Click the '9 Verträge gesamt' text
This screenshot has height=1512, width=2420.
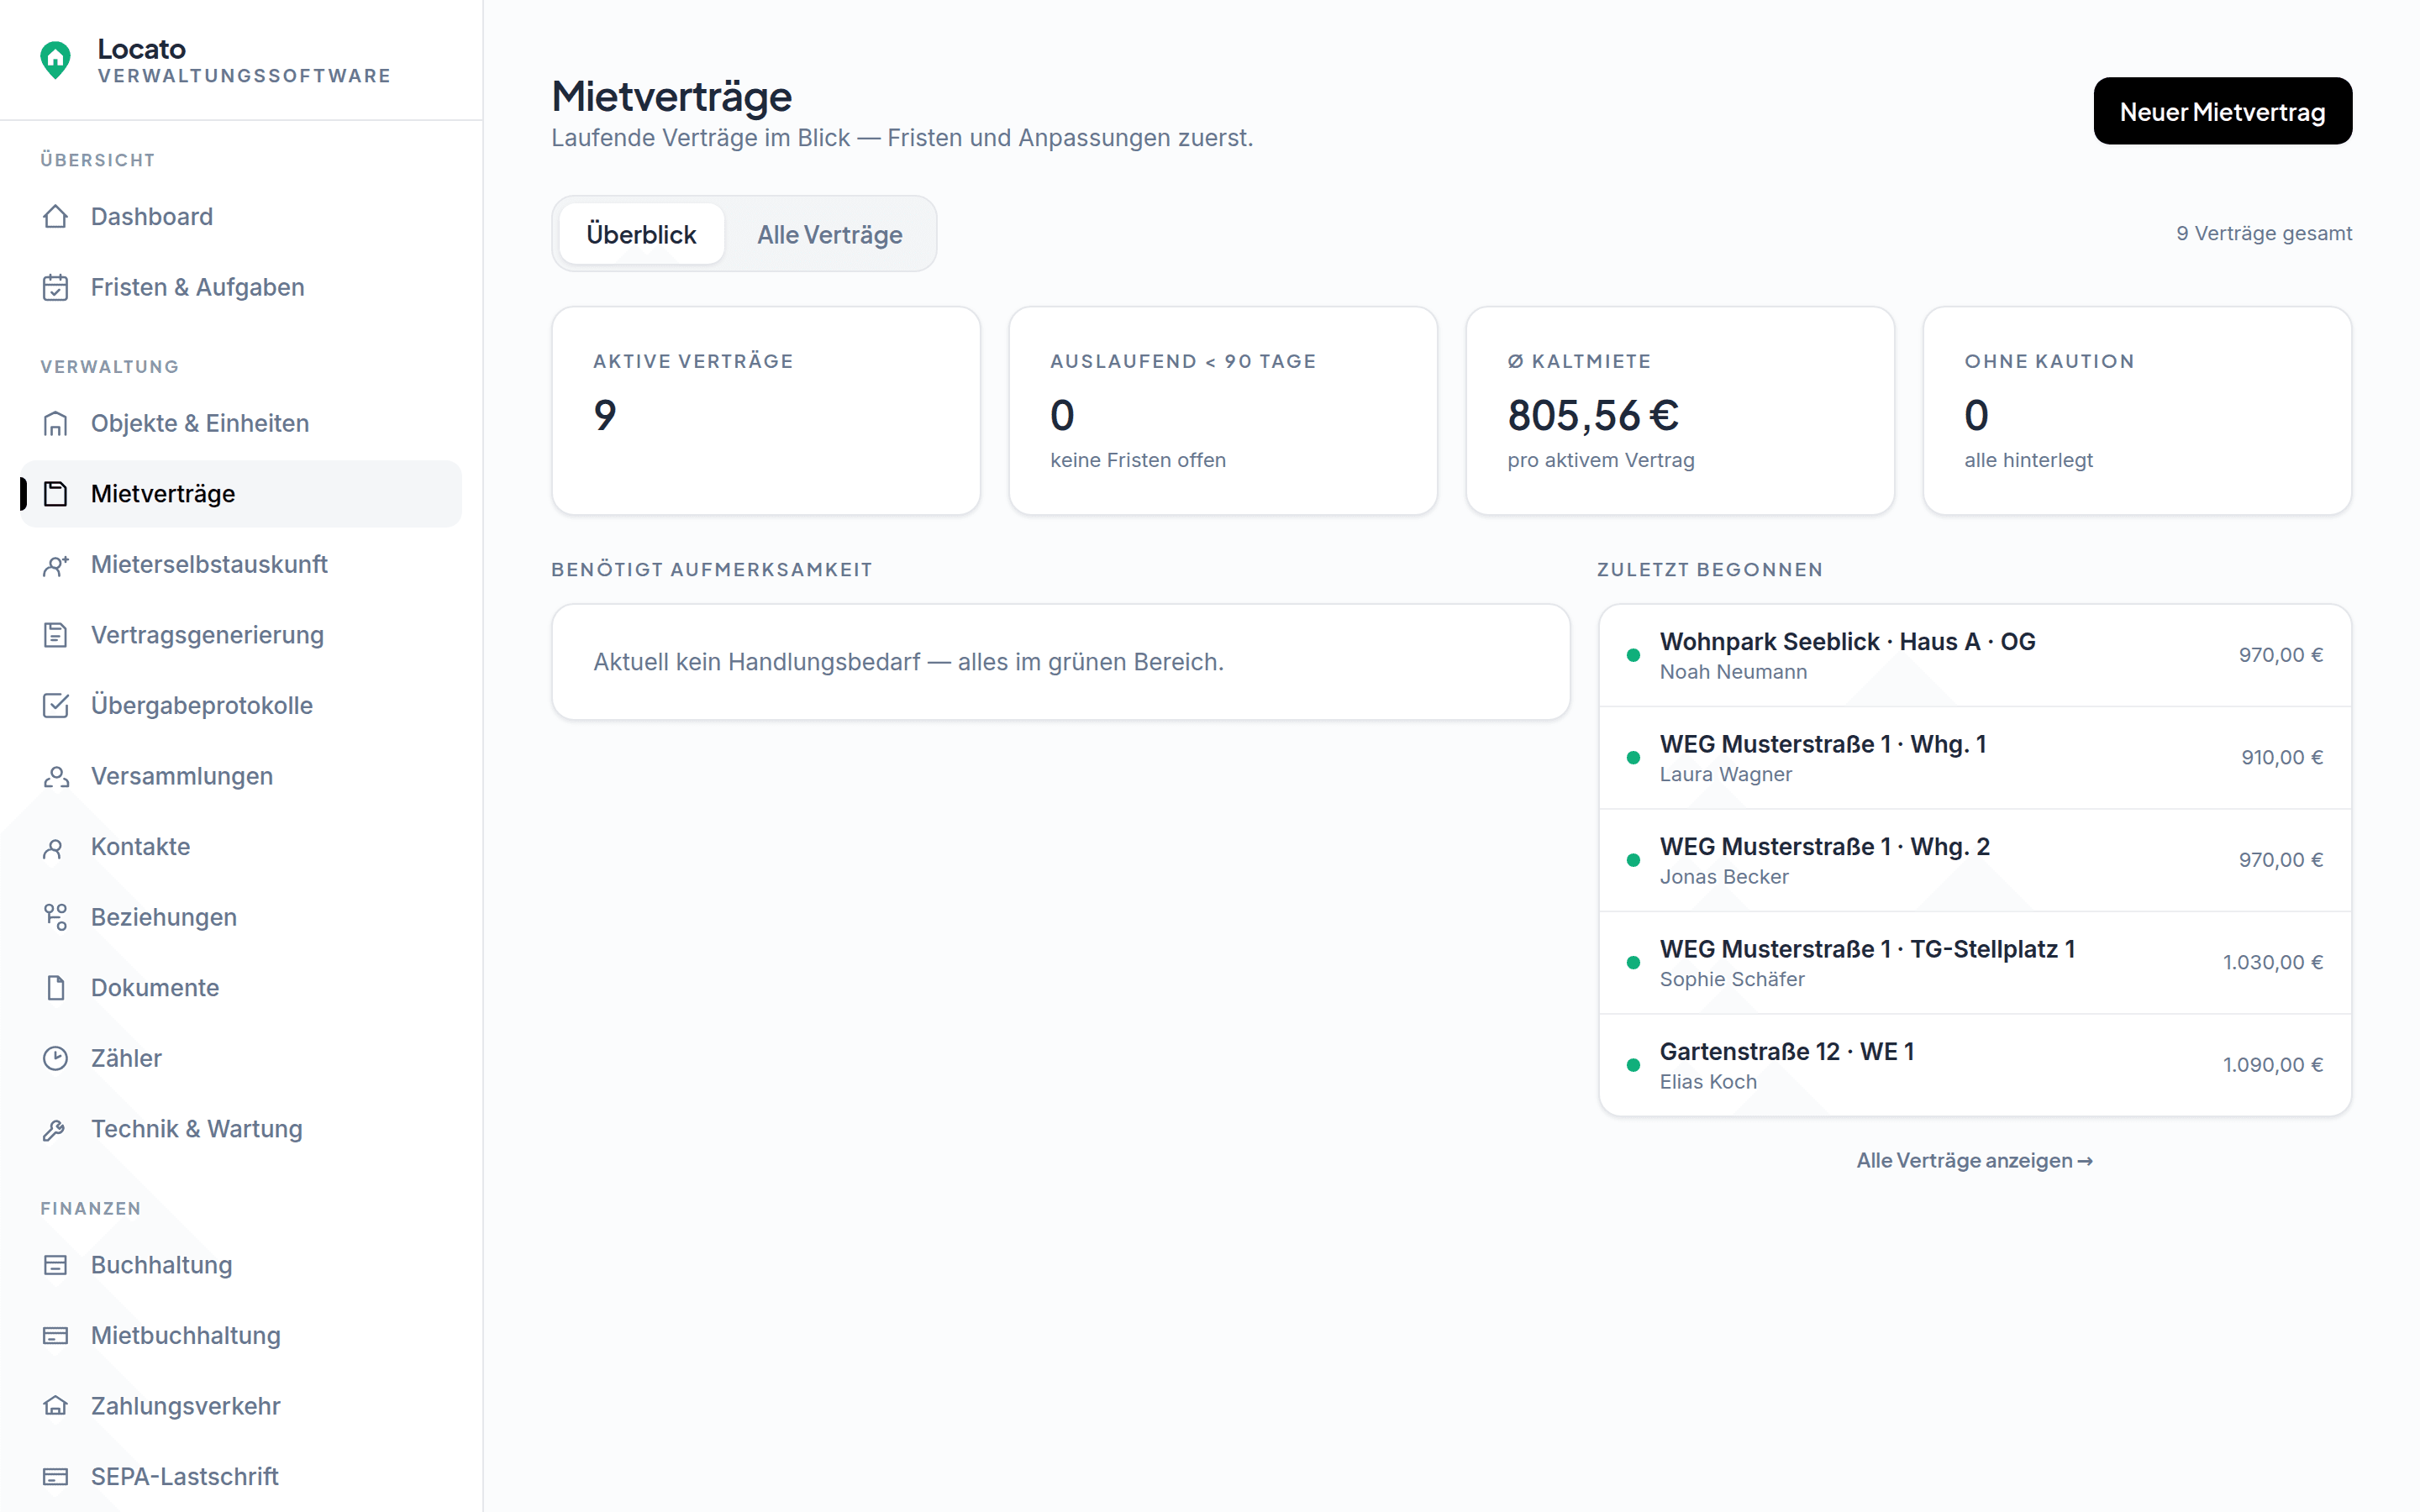click(2263, 233)
